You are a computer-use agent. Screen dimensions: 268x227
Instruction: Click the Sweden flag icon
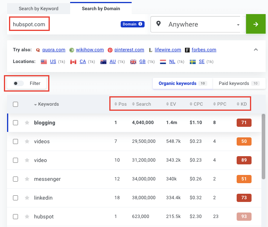click(193, 61)
